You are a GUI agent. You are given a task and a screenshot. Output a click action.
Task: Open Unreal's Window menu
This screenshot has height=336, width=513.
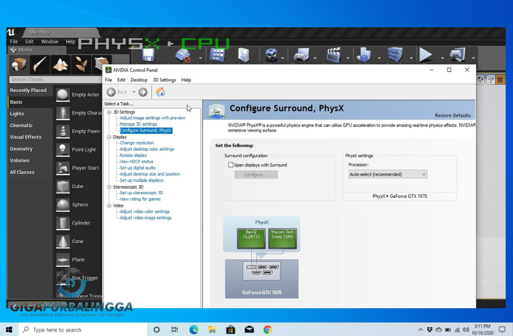tap(50, 42)
